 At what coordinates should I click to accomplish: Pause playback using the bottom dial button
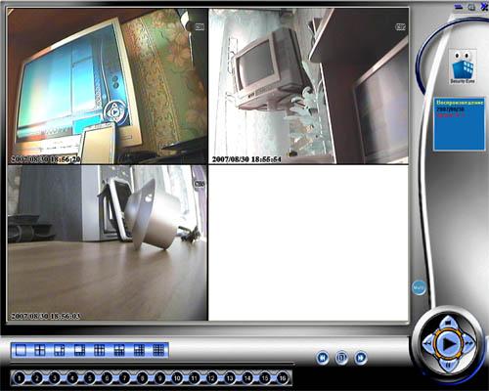coord(448,365)
